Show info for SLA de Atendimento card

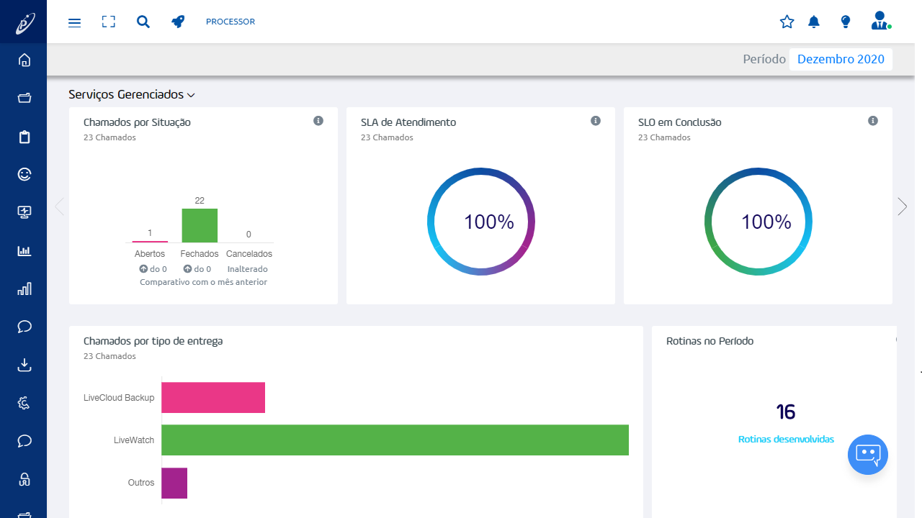tap(596, 121)
